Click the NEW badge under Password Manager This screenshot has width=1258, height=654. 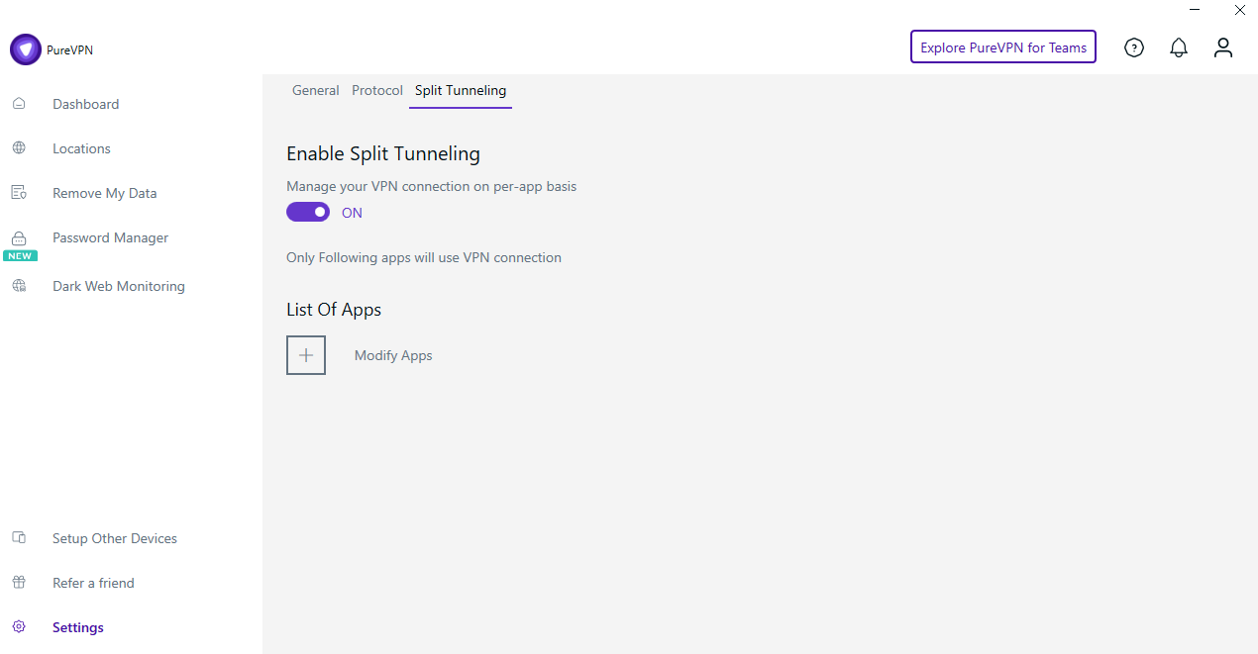pos(20,255)
